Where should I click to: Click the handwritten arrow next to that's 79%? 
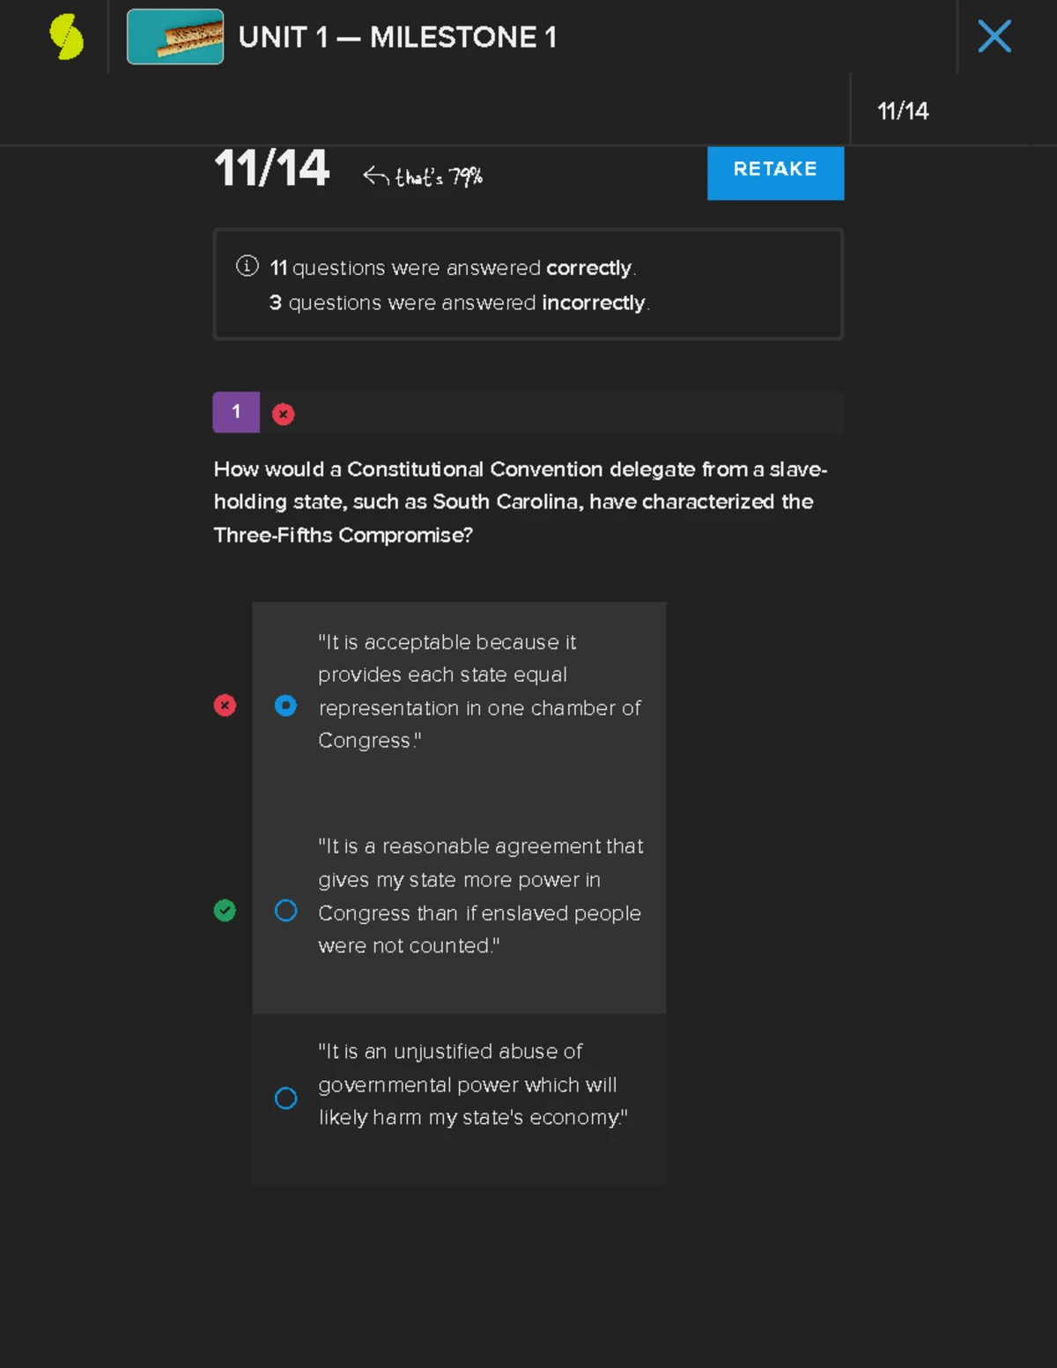[374, 174]
